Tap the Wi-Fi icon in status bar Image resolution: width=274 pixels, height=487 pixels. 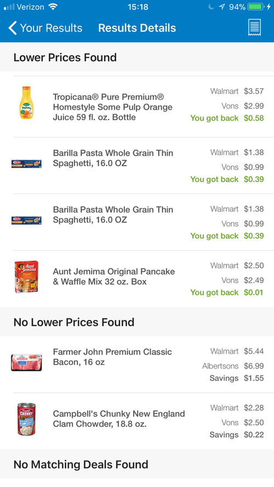[x=53, y=7]
